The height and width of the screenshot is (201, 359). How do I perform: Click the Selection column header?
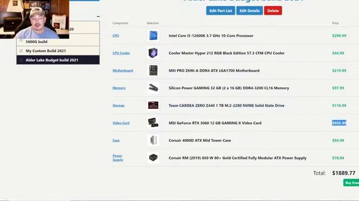153,23
